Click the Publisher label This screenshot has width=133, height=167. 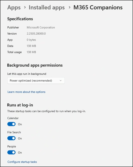pos(13,27)
